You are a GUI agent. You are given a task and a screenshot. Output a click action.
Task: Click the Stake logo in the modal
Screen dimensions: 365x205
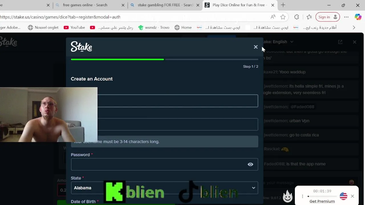[x=81, y=47]
